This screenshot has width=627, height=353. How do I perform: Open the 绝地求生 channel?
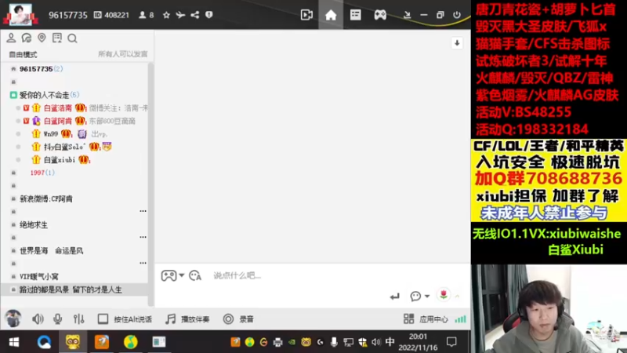(34, 224)
